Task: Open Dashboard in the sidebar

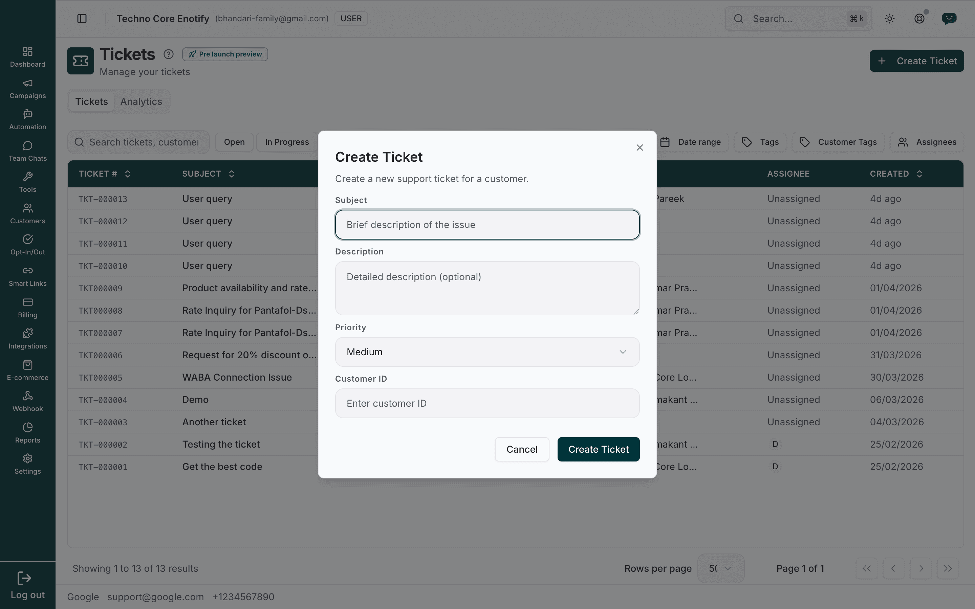Action: [x=27, y=57]
